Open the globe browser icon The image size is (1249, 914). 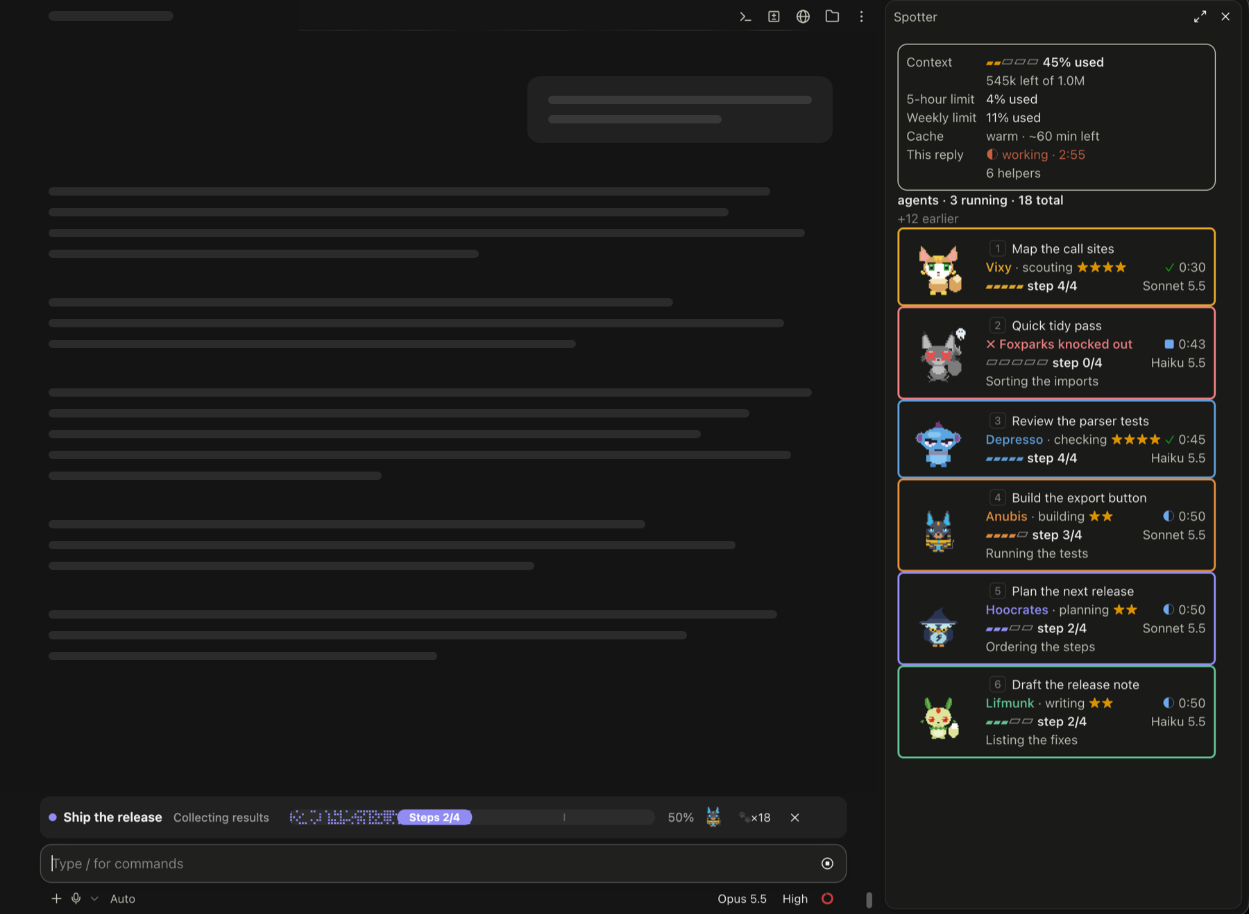(803, 17)
